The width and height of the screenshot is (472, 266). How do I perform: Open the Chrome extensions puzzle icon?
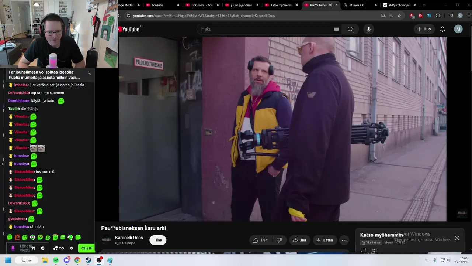coord(438,16)
